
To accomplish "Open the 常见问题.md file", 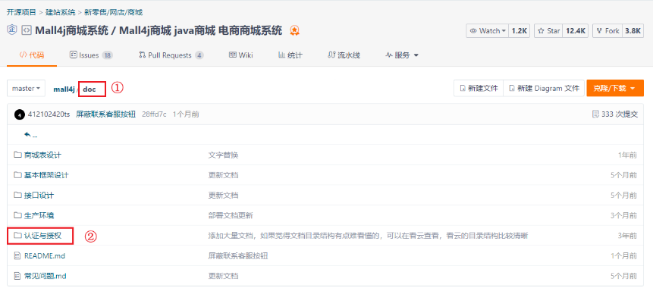I will [46, 276].
